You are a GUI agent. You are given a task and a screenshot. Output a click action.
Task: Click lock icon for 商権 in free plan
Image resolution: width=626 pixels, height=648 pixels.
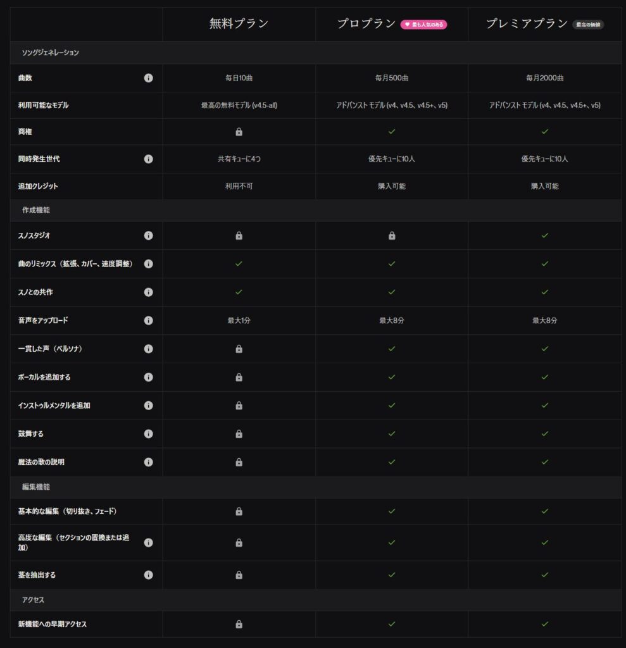239,132
